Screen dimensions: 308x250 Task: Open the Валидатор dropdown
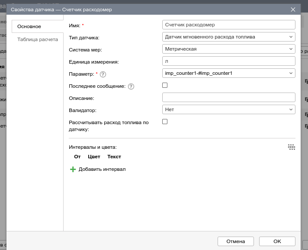228,109
